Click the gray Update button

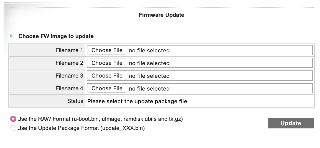(x=291, y=123)
